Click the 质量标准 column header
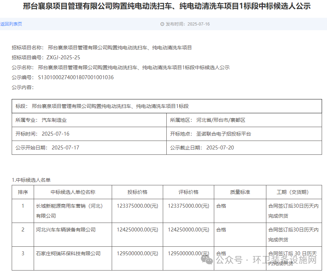327x273 pixels. pos(240,192)
